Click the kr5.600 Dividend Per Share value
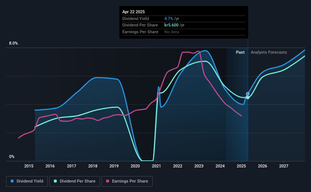The height and width of the screenshot is (192, 311). (171, 25)
